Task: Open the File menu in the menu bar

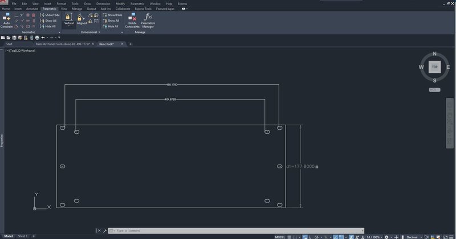Action: click(14, 4)
